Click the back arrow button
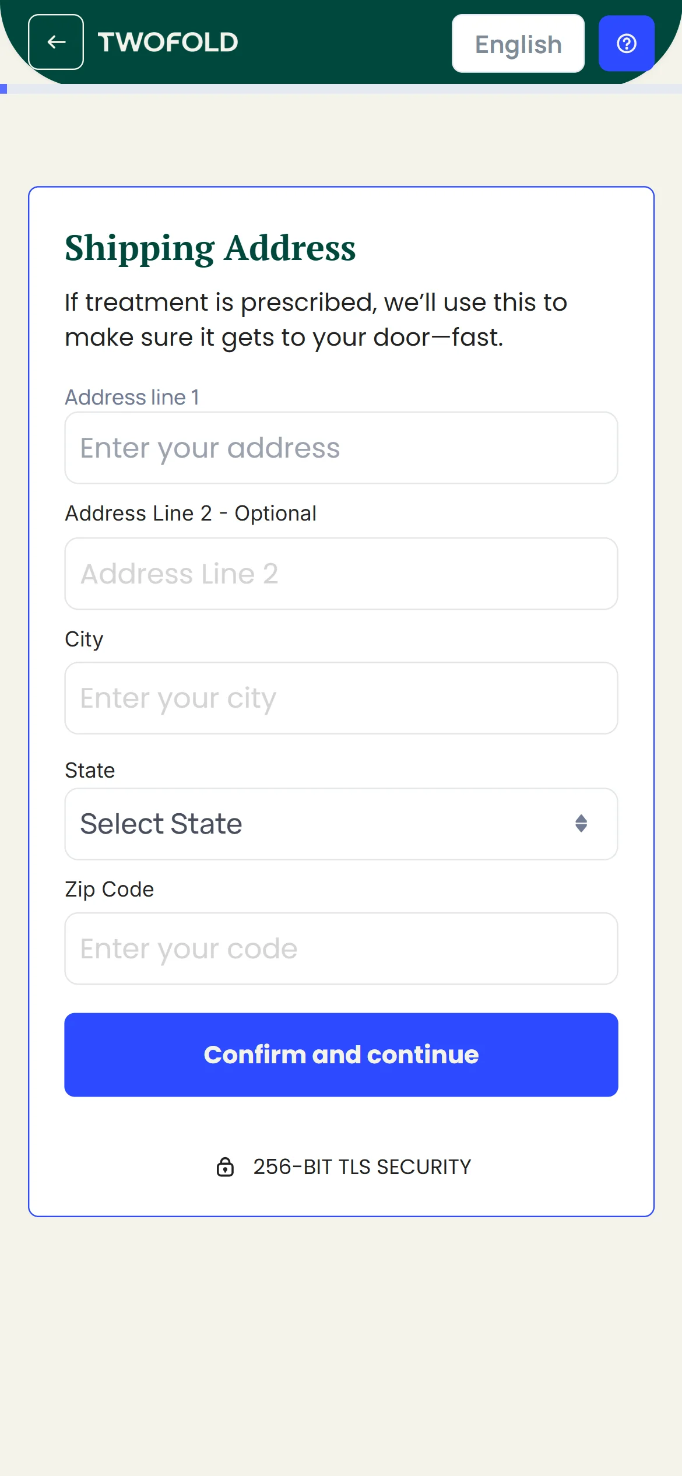The width and height of the screenshot is (682, 1476). pos(56,42)
